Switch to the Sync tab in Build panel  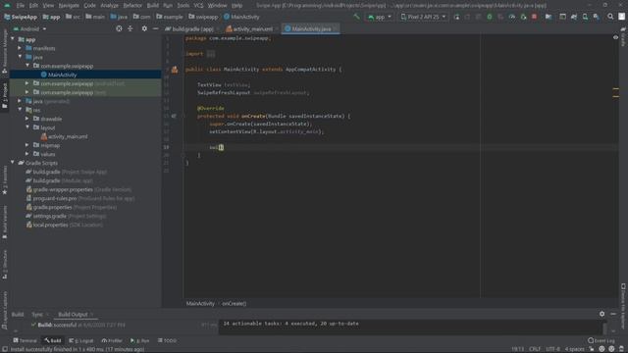point(37,314)
